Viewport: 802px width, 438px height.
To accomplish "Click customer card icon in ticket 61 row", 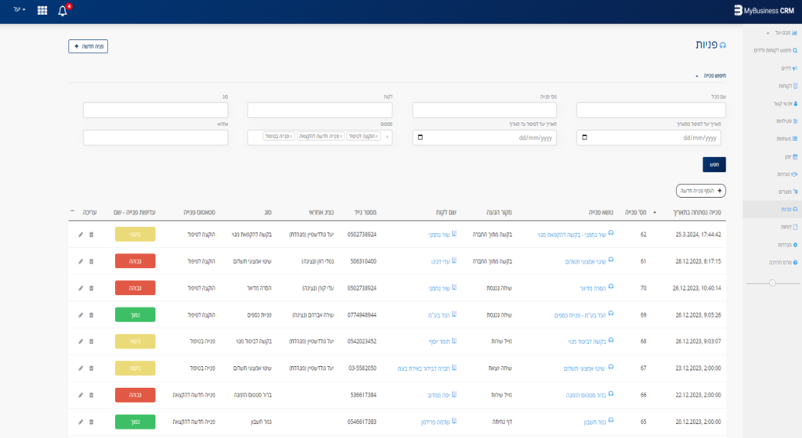I will [454, 260].
